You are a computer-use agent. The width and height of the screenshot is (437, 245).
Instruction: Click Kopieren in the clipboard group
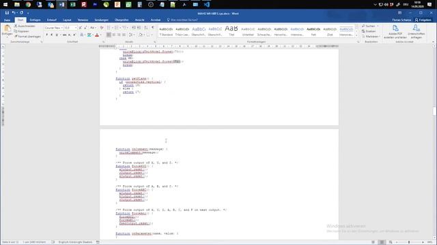tap(22, 31)
